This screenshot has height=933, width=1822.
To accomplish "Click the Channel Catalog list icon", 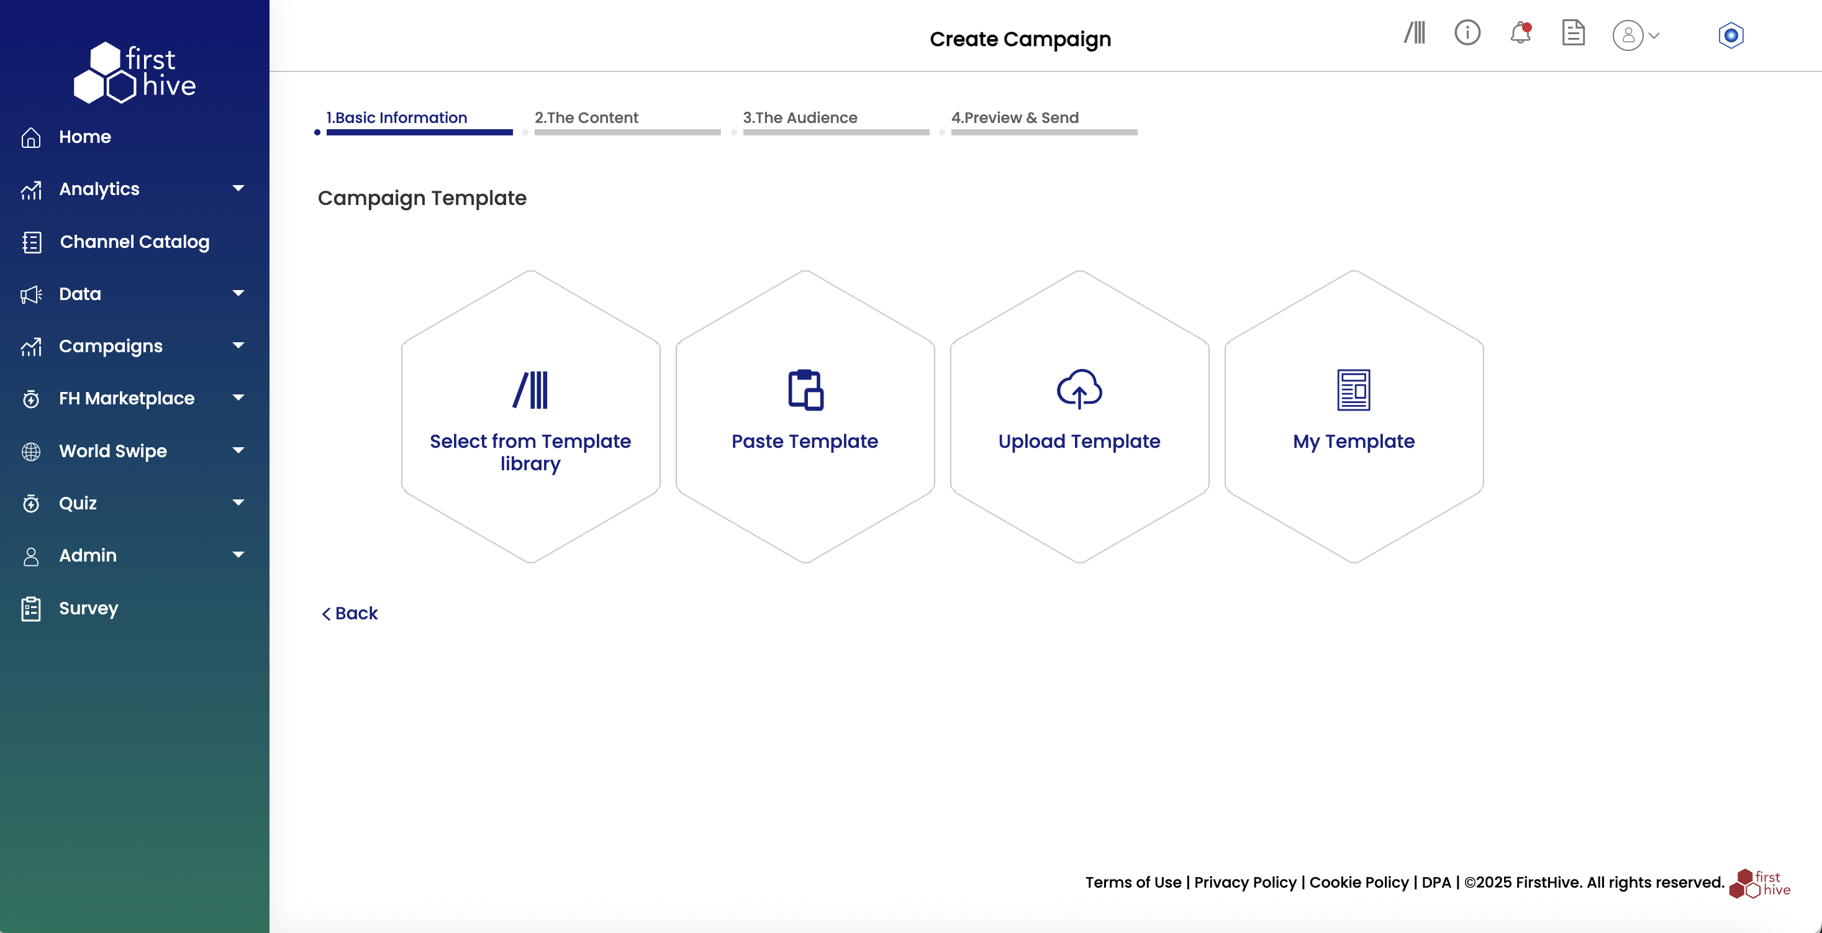I will coord(31,242).
